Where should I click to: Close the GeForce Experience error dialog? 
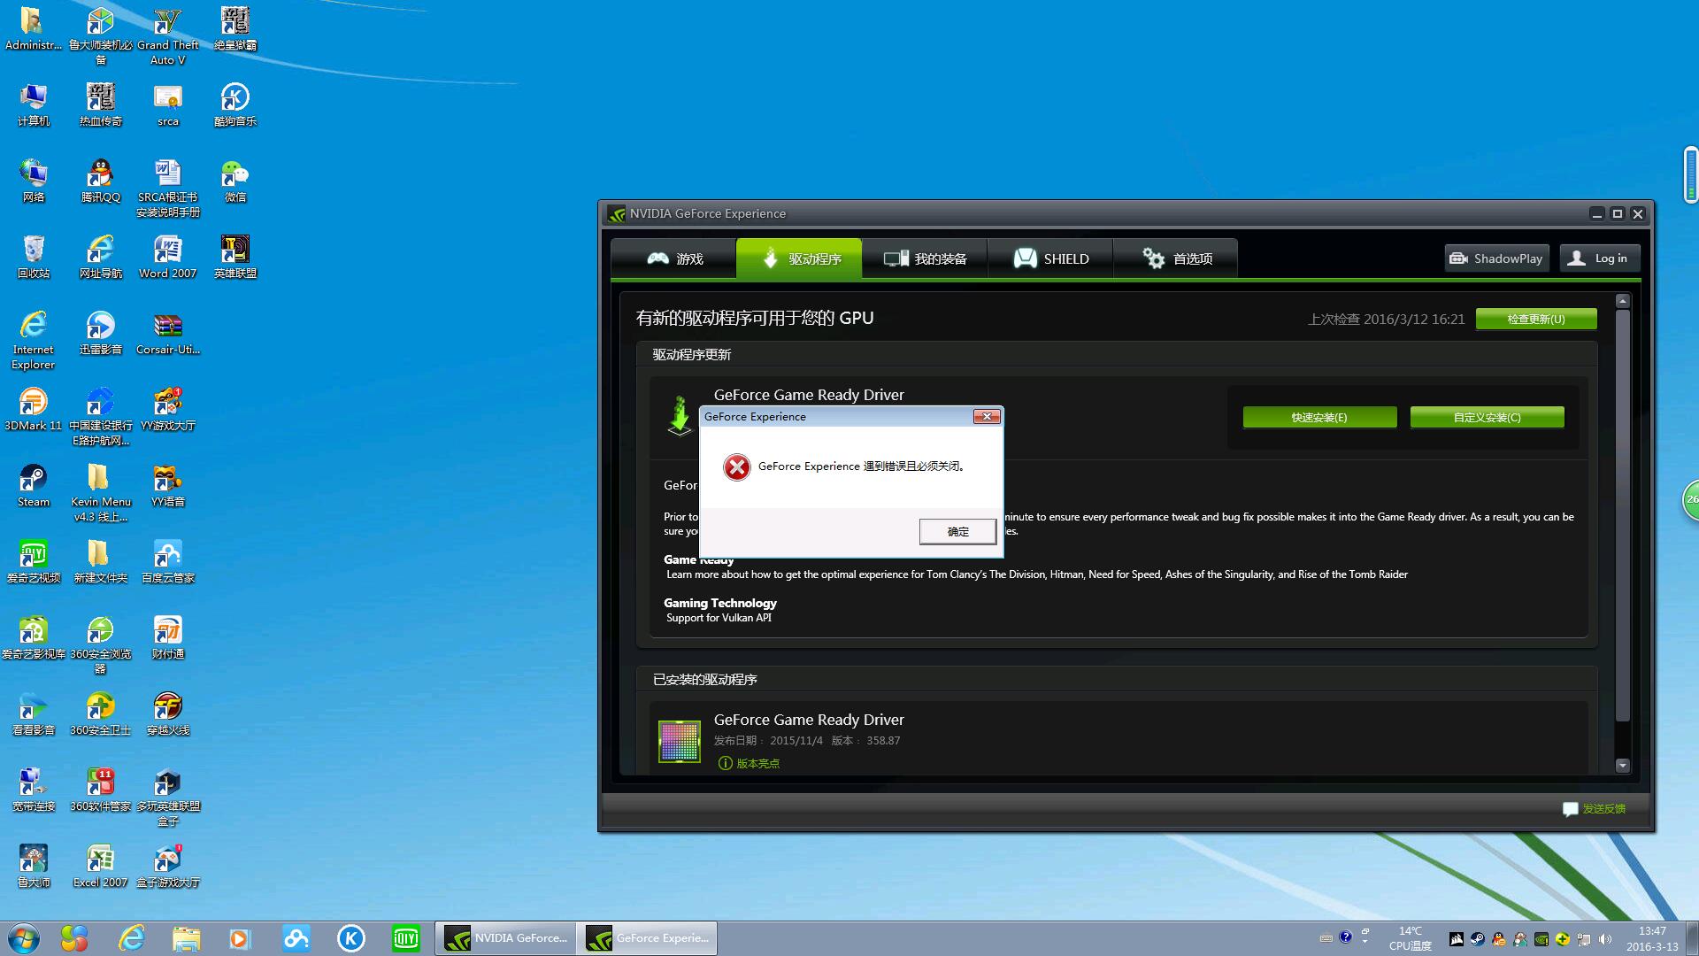987,417
